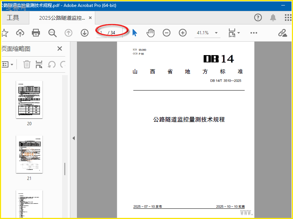This screenshot has height=219, width=293.
Task: Click the 页面缩略图 panel title
Action: point(16,49)
